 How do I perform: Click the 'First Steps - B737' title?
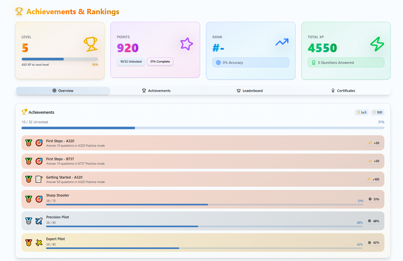(60, 159)
